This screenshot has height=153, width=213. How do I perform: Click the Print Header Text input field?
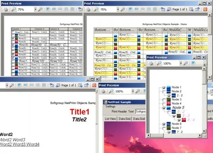pyautogui.click(x=141, y=112)
